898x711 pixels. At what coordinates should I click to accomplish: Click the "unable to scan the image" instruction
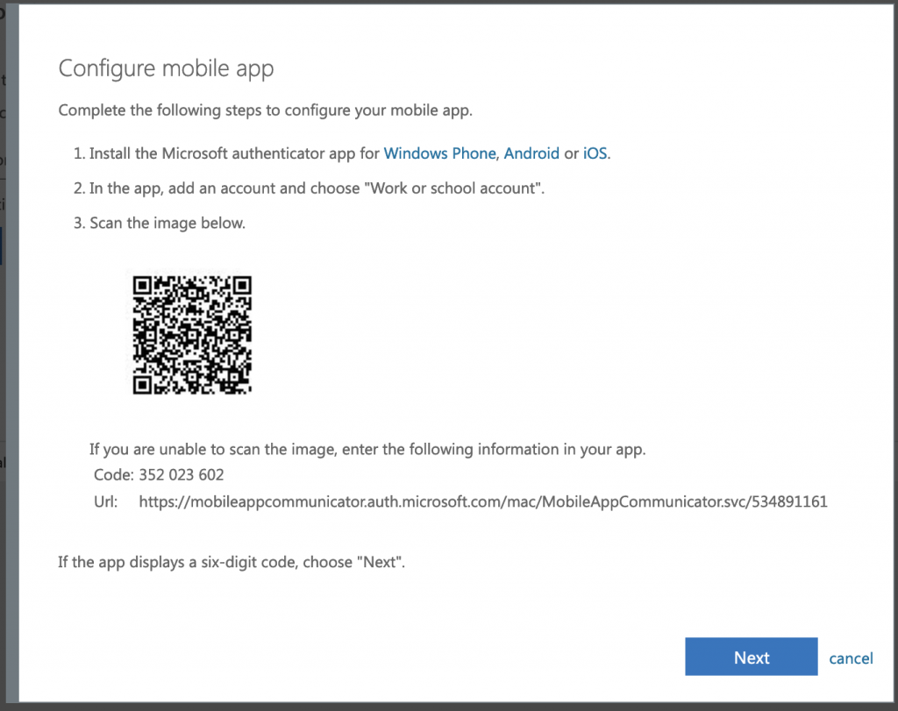pyautogui.click(x=367, y=450)
